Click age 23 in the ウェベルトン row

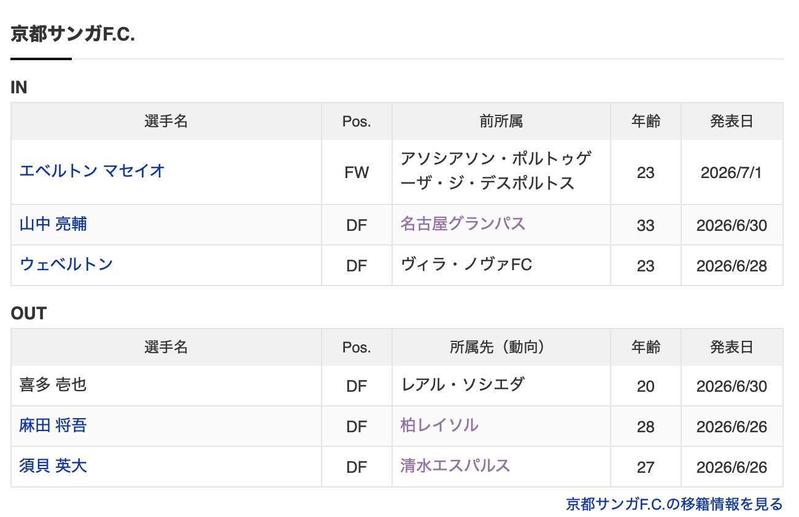coord(646,266)
